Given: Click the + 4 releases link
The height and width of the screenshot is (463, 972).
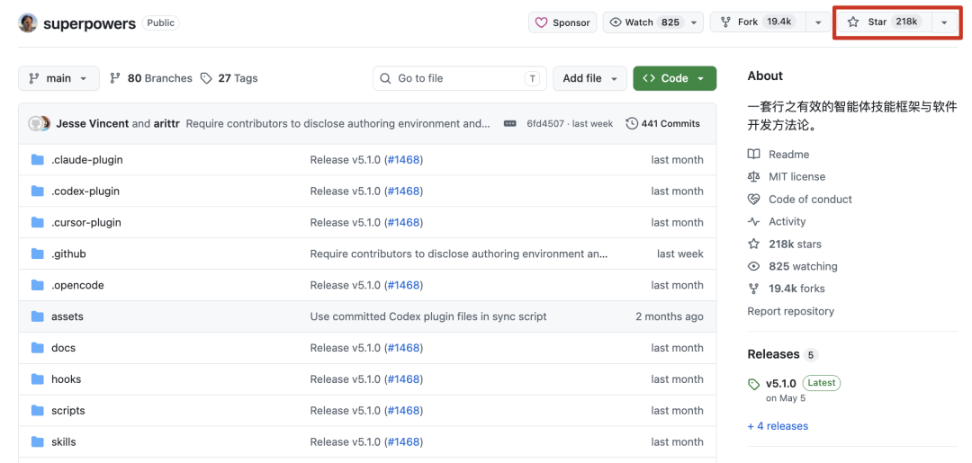Looking at the screenshot, I should point(778,426).
